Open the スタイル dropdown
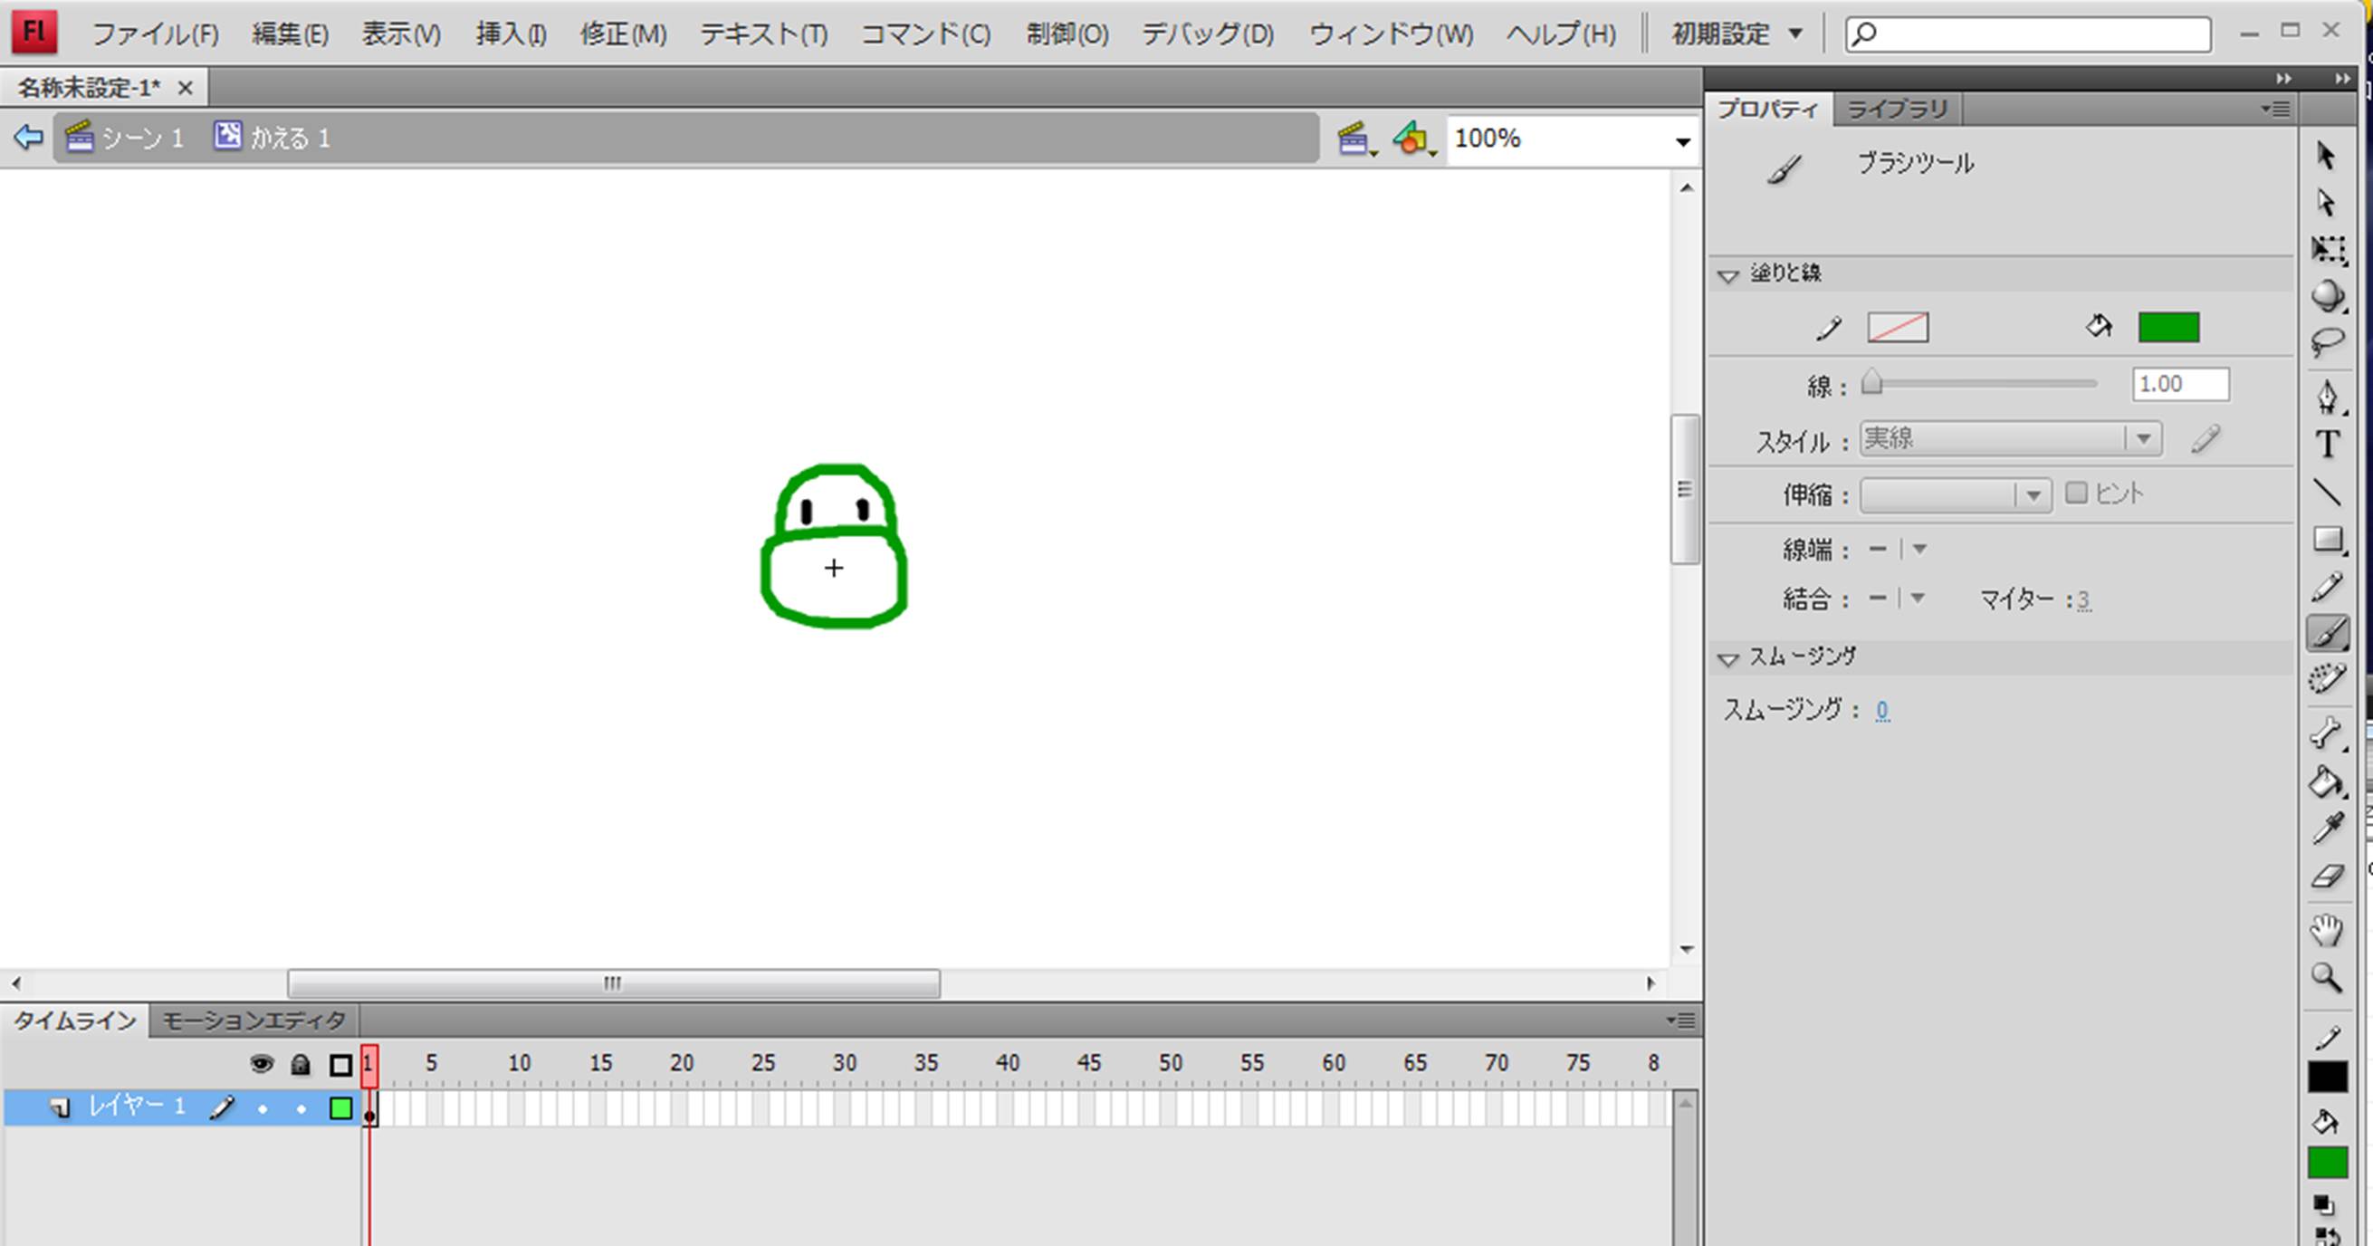2373x1246 pixels. coord(2143,438)
